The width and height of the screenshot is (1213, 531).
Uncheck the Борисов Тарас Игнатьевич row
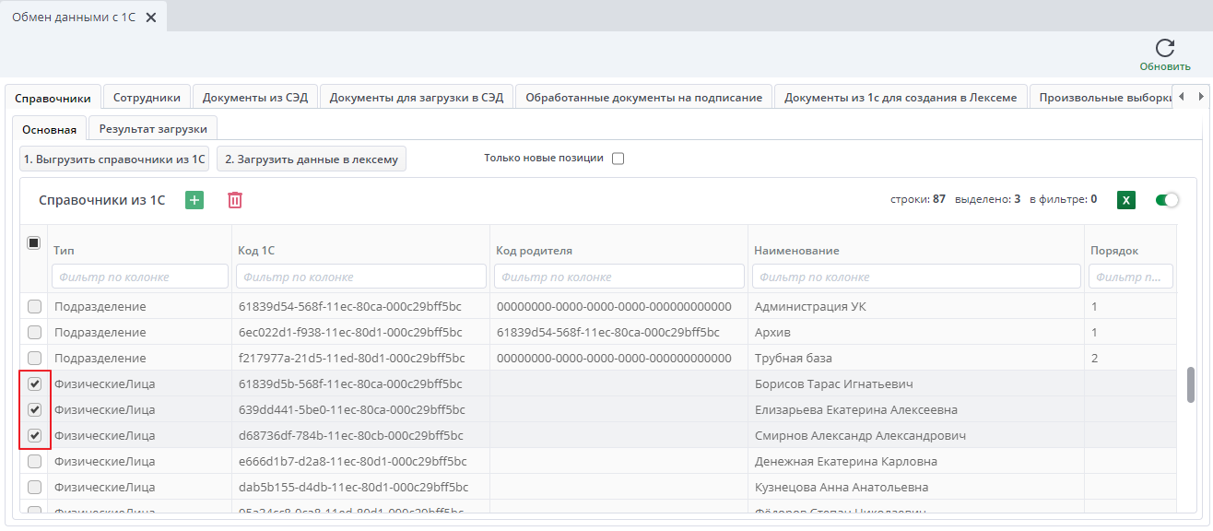pyautogui.click(x=34, y=383)
